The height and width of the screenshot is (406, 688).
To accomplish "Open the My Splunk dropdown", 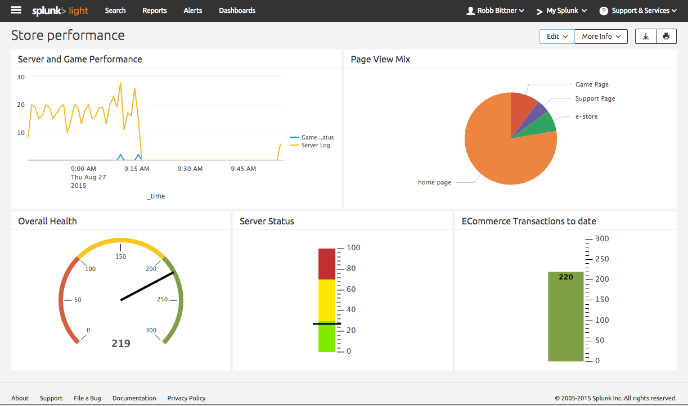I will pyautogui.click(x=561, y=11).
